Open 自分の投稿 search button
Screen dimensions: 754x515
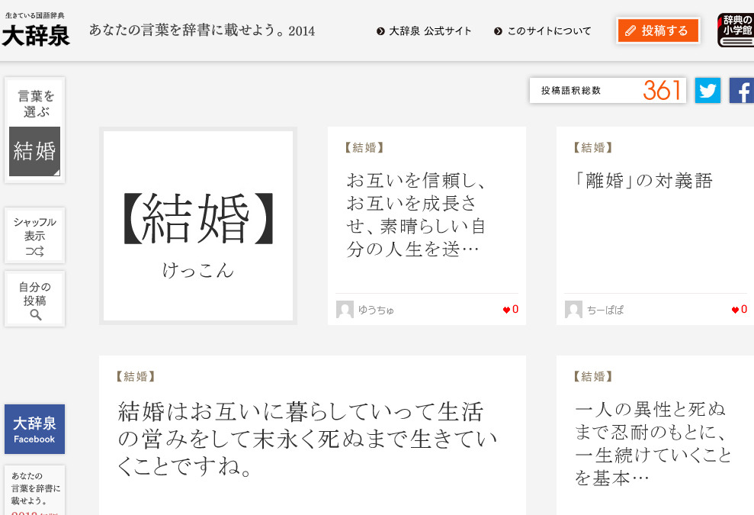click(x=34, y=299)
